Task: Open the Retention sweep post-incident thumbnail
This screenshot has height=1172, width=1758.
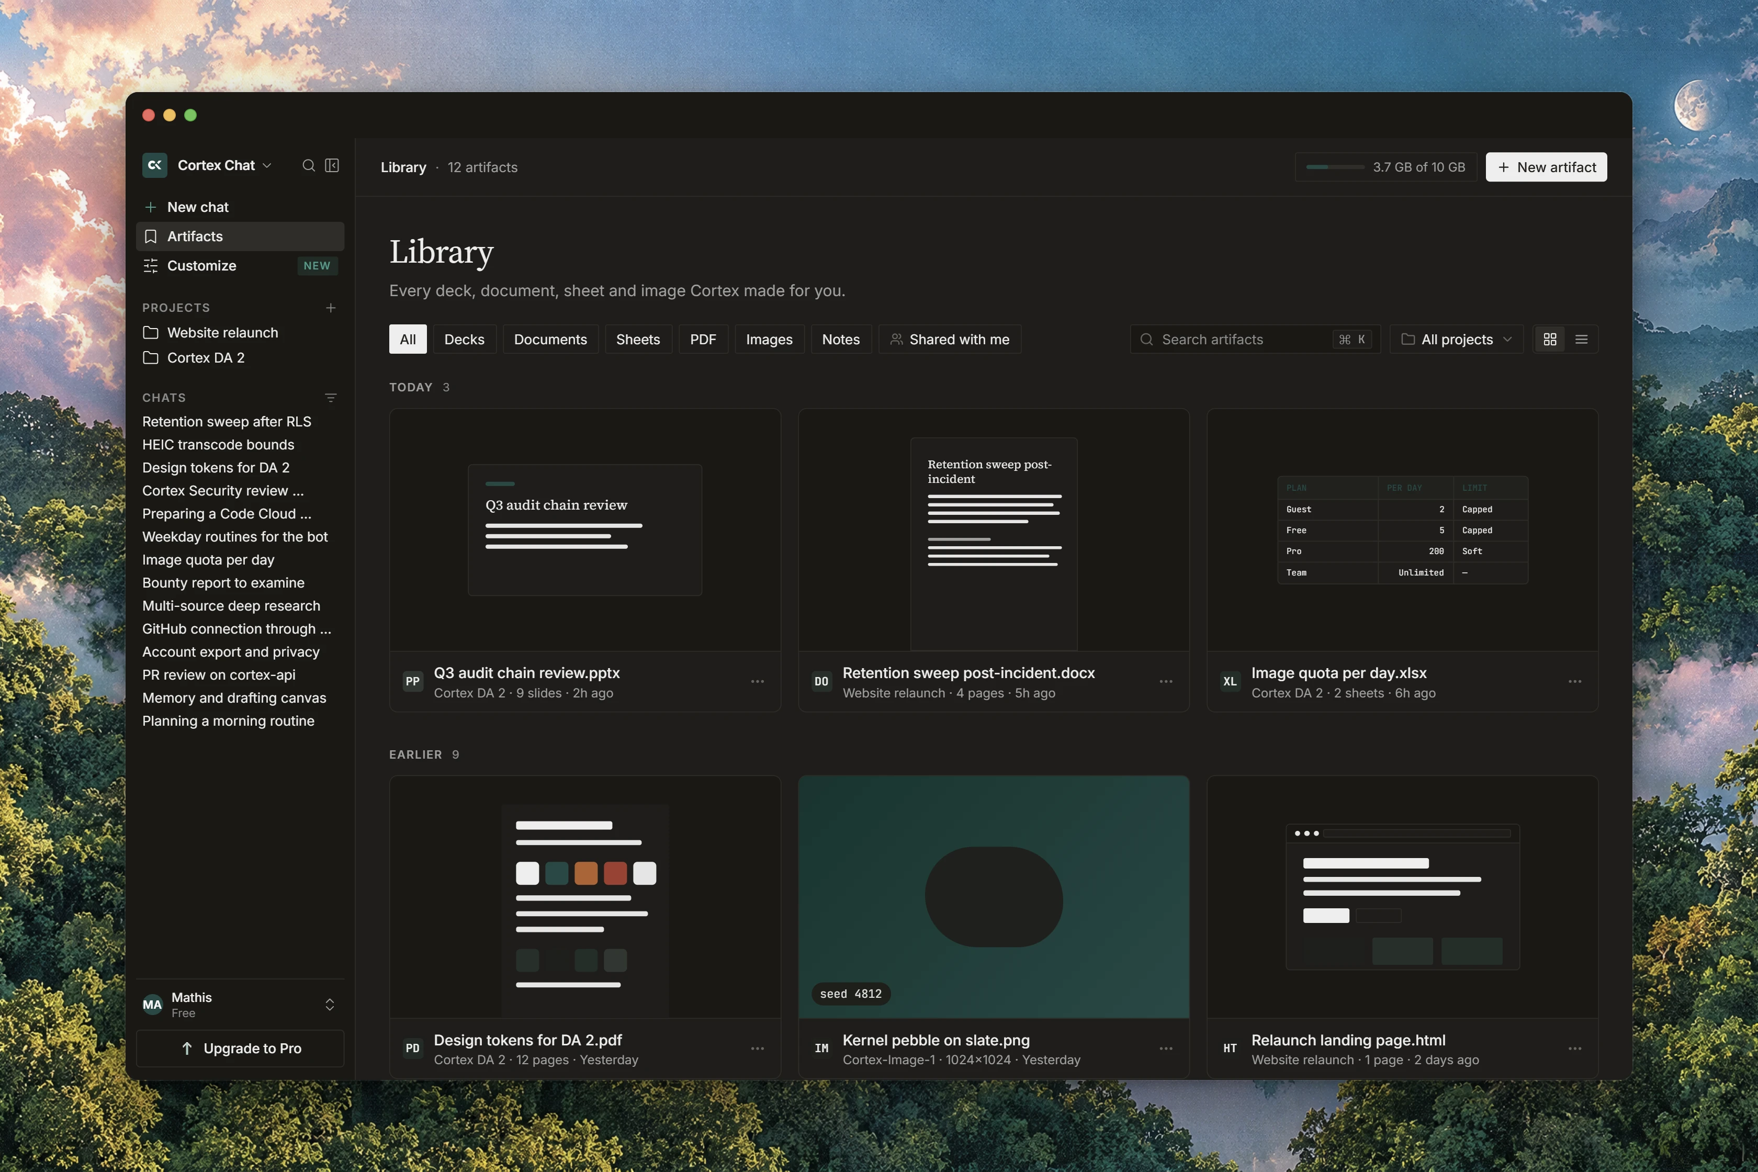Action: pyautogui.click(x=994, y=530)
